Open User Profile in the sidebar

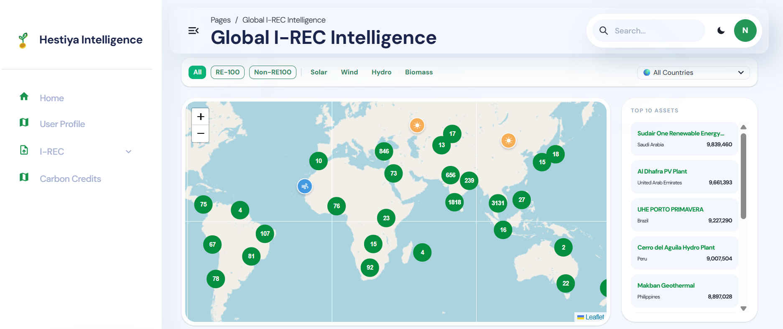click(x=62, y=124)
